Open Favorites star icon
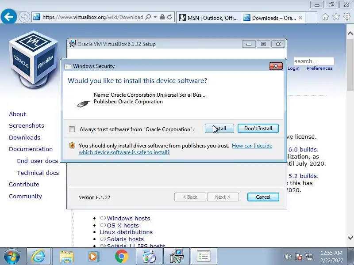 [x=336, y=16]
